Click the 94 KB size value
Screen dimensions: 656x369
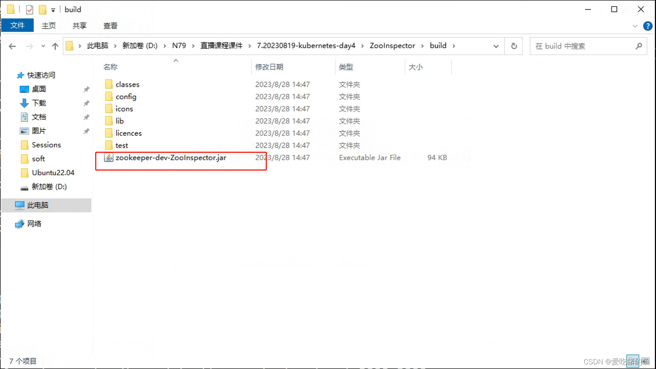(x=437, y=157)
